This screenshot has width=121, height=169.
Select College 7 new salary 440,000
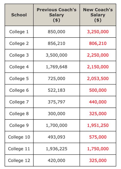coord(98,102)
